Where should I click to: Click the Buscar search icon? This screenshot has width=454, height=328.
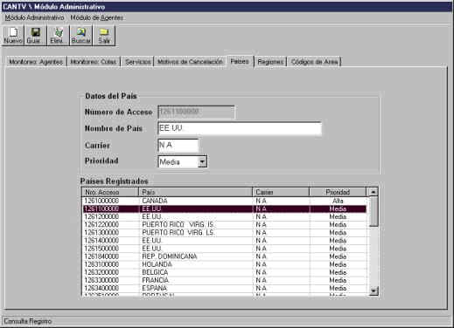pos(81,36)
